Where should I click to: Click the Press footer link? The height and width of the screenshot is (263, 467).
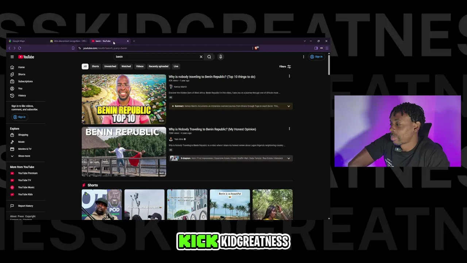(x=21, y=216)
